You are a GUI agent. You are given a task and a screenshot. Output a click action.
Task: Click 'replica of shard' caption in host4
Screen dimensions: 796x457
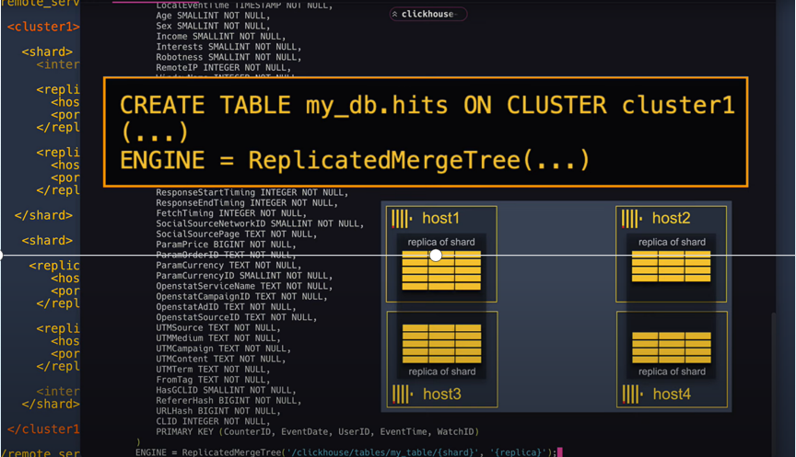(x=672, y=371)
